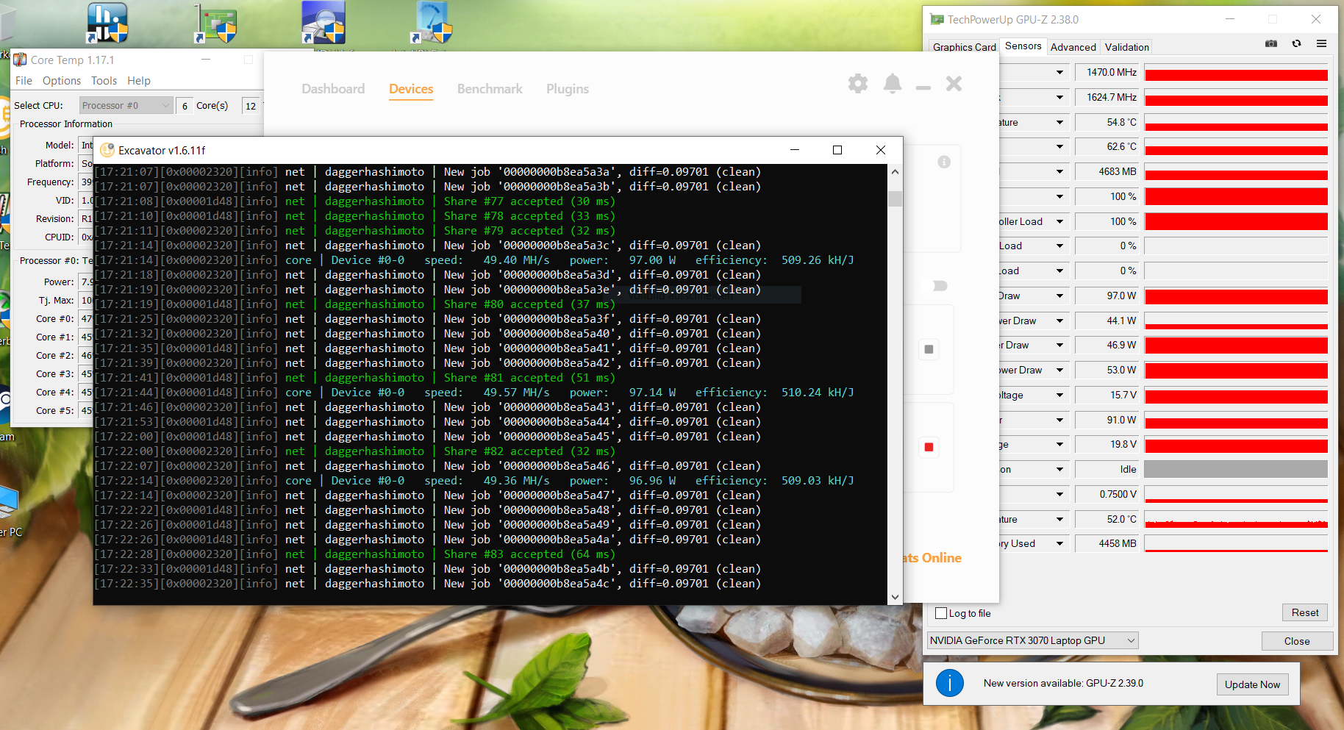Expand dropdown for 62.6 °C sensor
This screenshot has height=730, width=1344.
click(1059, 146)
